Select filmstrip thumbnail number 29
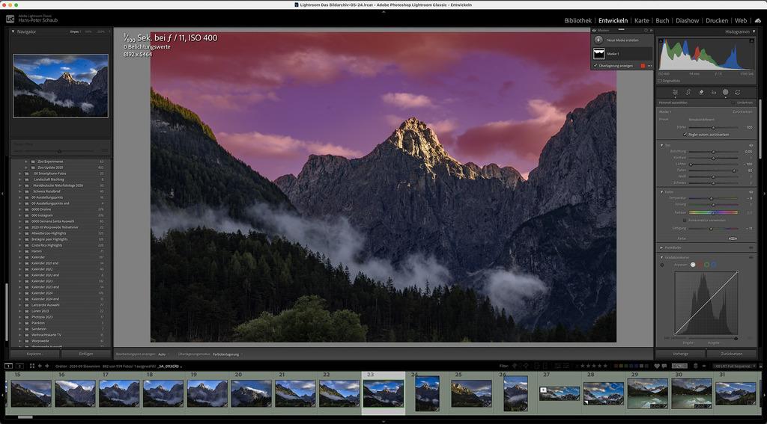This screenshot has width=767, height=424. point(647,393)
